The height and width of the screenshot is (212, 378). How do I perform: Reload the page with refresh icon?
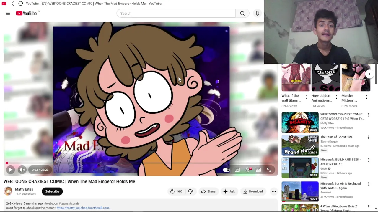20,4
